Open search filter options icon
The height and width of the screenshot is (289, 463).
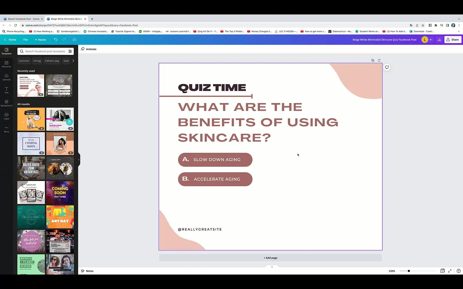(x=70, y=51)
